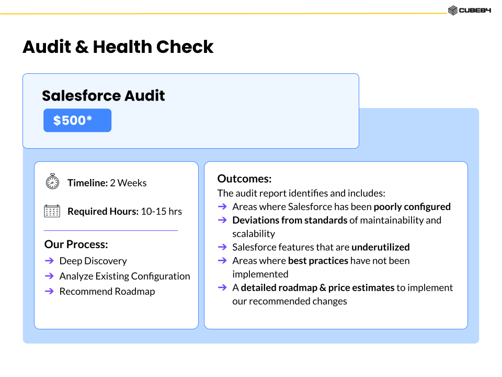
Task: Click the bold word 'underutilized'
Action: point(380,247)
